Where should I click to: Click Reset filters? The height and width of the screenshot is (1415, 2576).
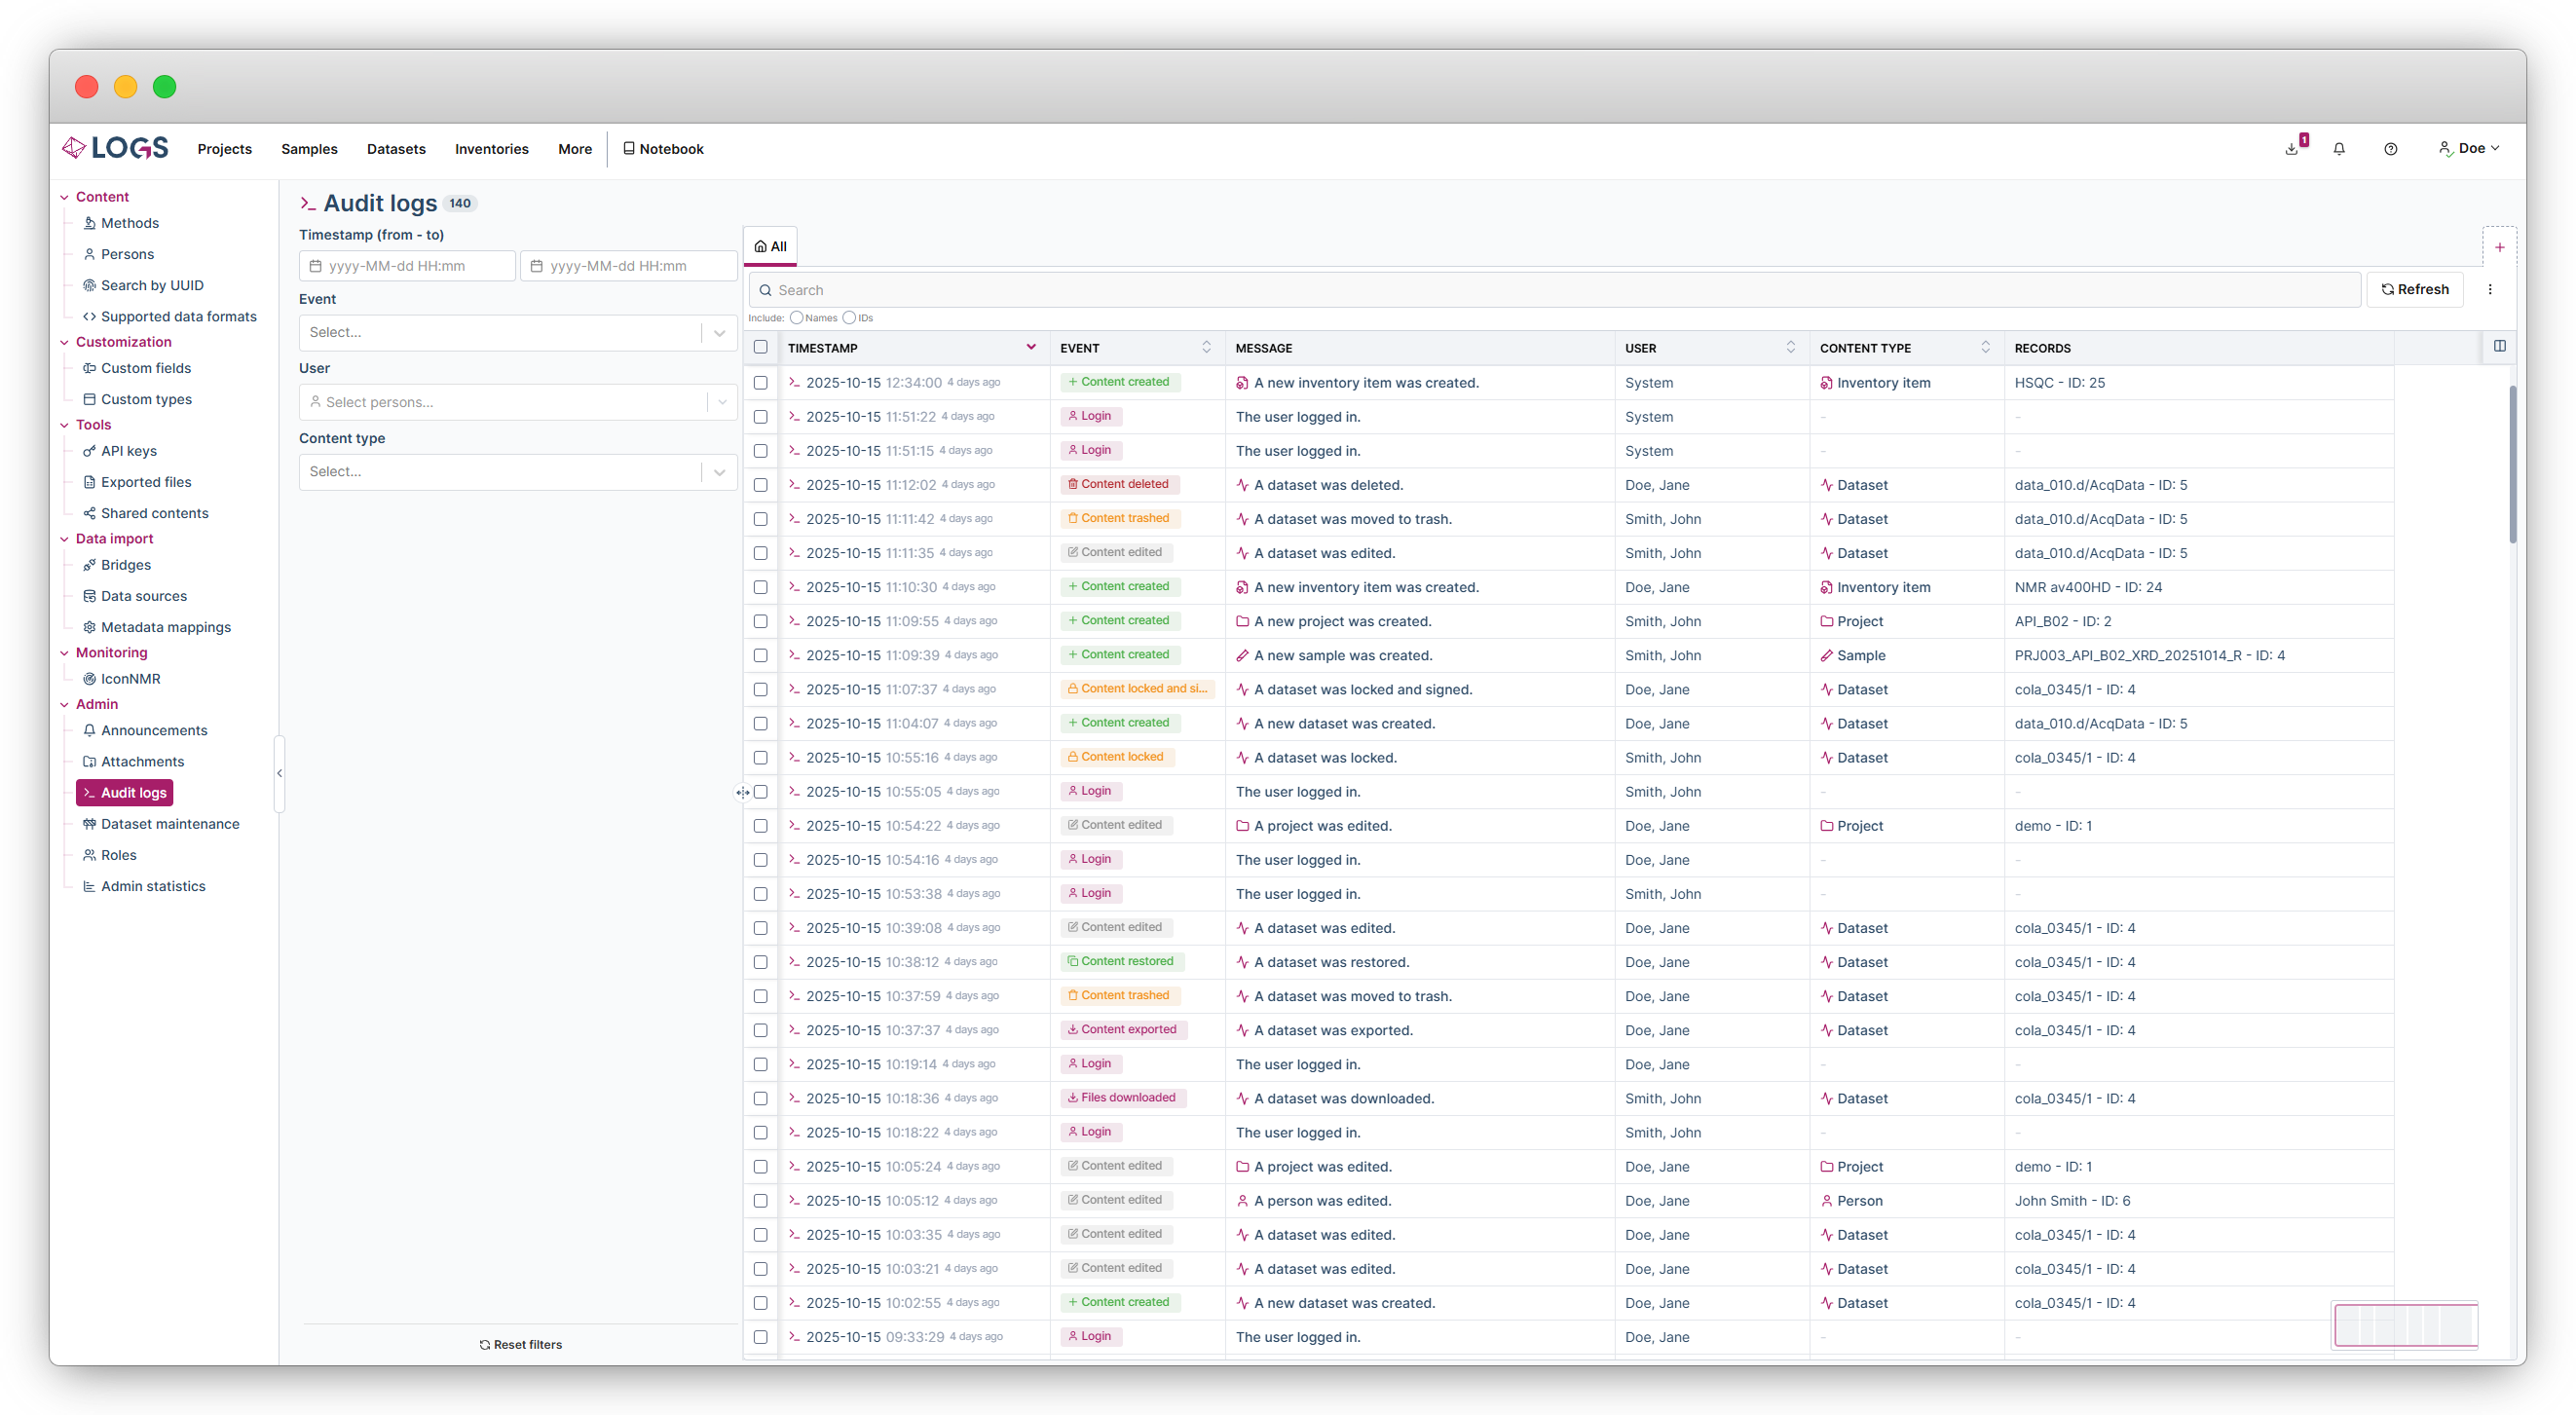(x=520, y=1344)
